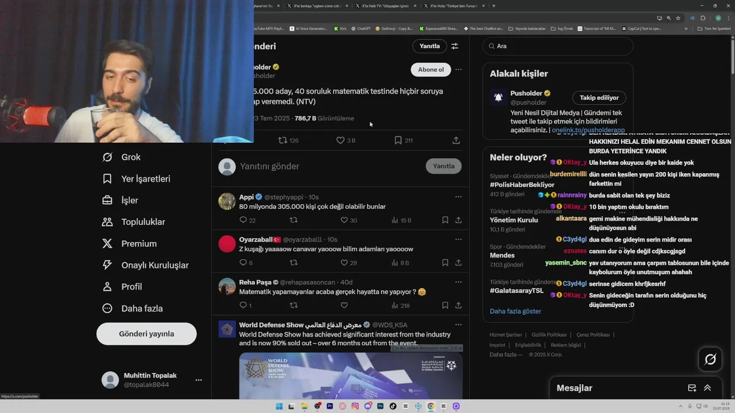Open Gizlilik Politikası footer link
The image size is (735, 413).
[549, 335]
